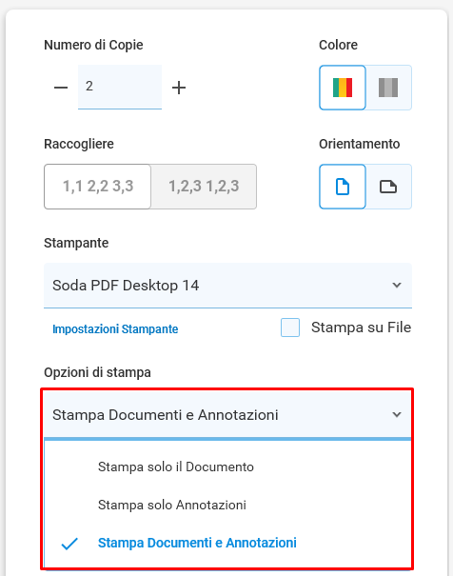Decrease copies with the minus icon
Viewport: 453px width, 576px height.
click(61, 88)
